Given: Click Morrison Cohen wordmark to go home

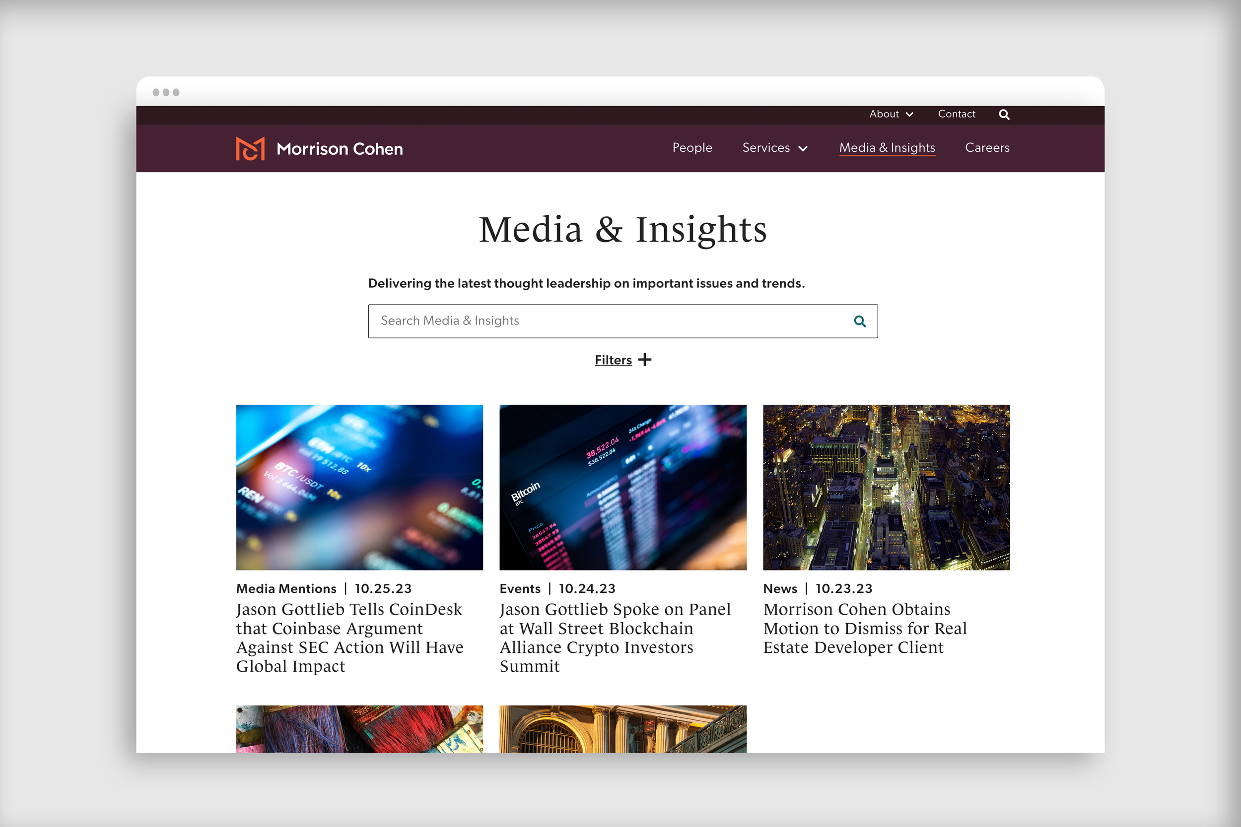Looking at the screenshot, I should pos(340,149).
